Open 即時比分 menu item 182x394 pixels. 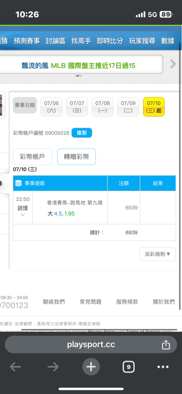coord(110,41)
